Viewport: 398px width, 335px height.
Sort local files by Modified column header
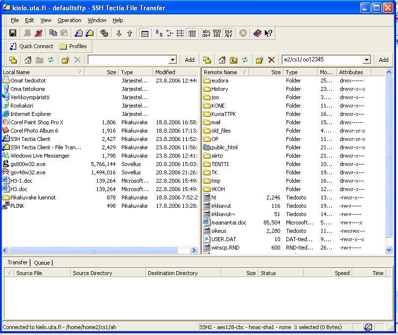pyautogui.click(x=176, y=72)
